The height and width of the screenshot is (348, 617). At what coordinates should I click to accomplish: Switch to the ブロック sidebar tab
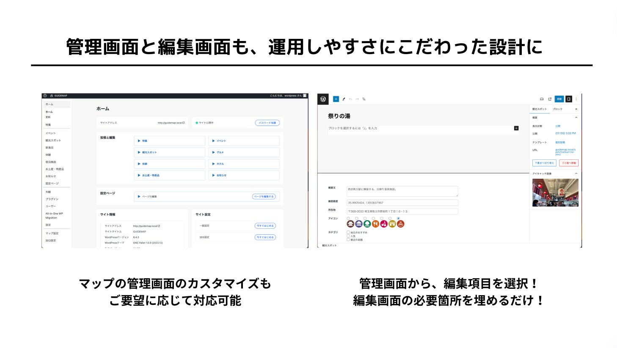click(558, 109)
